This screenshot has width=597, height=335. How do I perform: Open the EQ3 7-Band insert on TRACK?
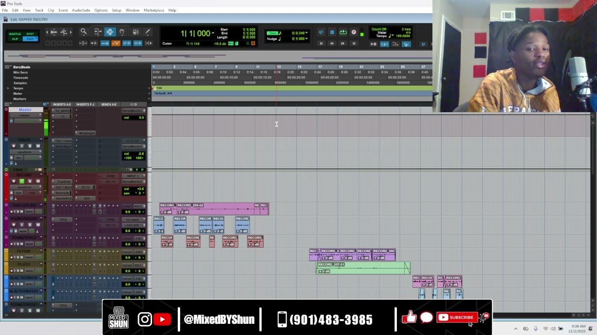63,141
